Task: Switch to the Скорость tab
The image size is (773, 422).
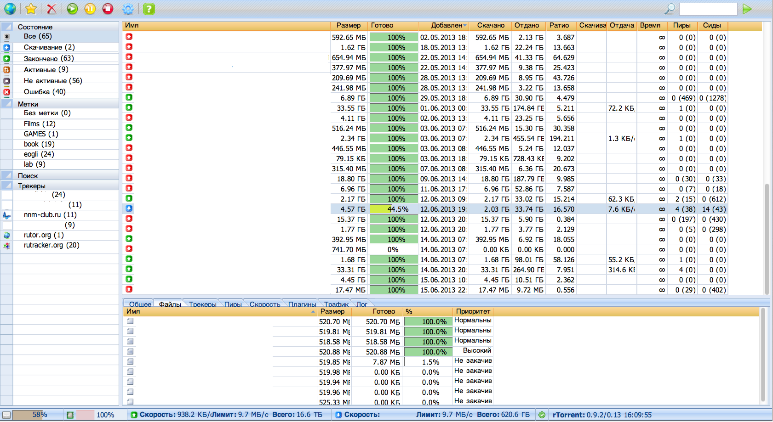Action: pos(265,304)
